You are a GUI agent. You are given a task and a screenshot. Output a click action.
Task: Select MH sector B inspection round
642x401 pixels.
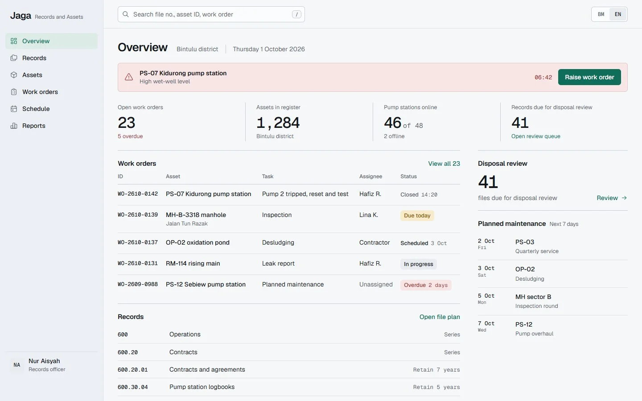click(x=553, y=301)
